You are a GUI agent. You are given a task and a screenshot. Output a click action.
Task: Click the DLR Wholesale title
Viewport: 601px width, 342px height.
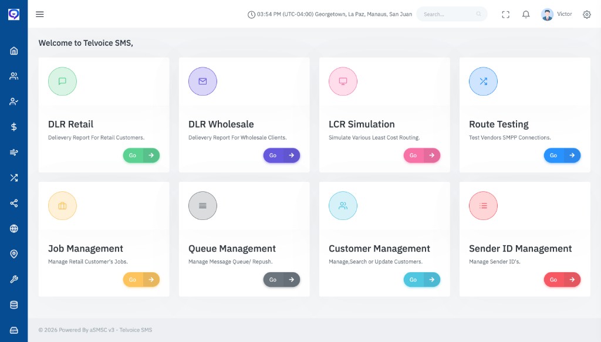pyautogui.click(x=221, y=124)
